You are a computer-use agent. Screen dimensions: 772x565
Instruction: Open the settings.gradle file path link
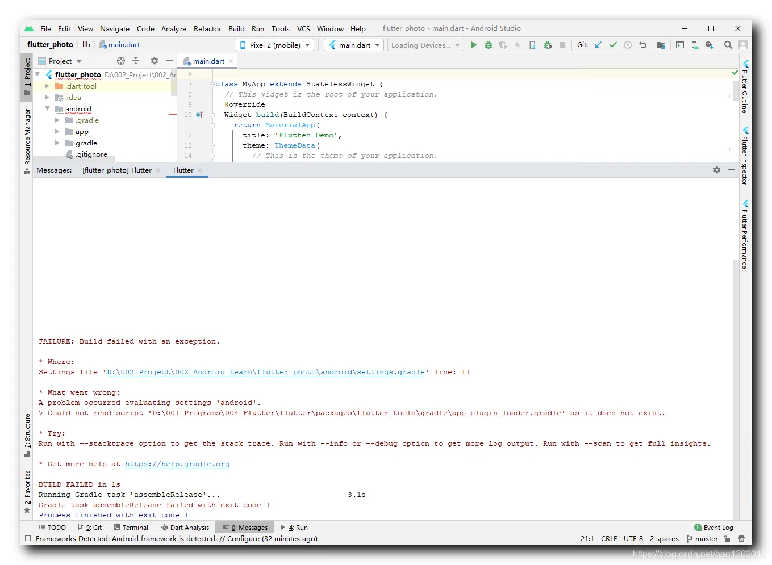click(x=266, y=372)
